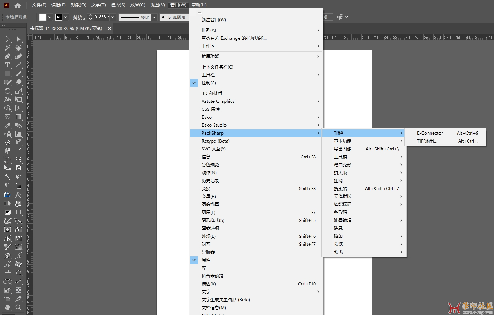
Task: Select the Direct Selection tool (white arrow)
Action: (18, 39)
